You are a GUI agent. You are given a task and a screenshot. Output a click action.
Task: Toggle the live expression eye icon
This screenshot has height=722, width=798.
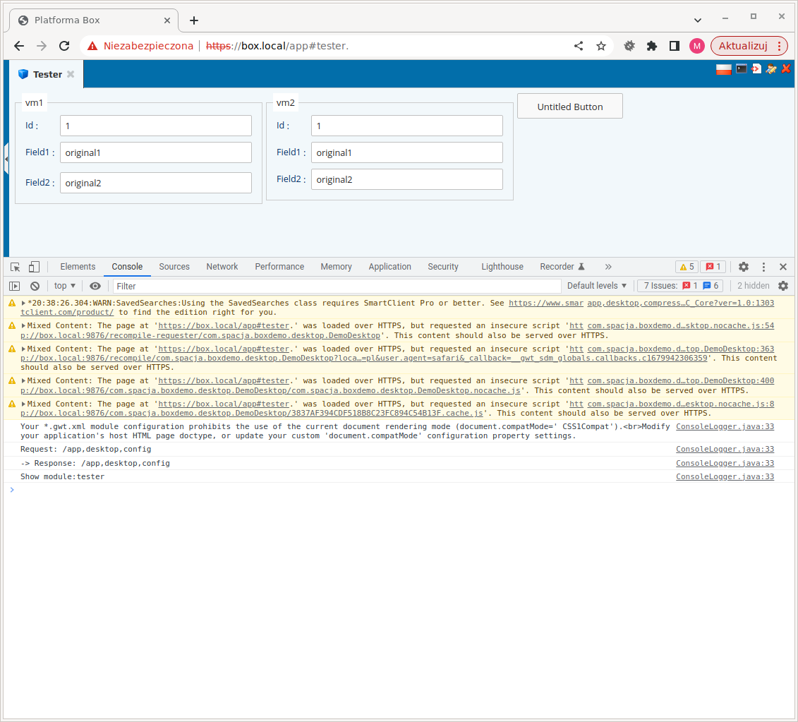[x=95, y=286]
